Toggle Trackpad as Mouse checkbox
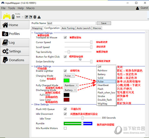 tap(65, 38)
